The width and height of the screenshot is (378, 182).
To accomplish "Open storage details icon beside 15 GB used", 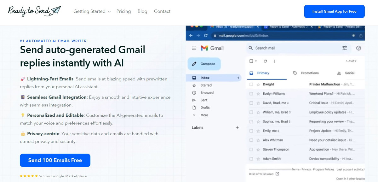I will (277, 174).
